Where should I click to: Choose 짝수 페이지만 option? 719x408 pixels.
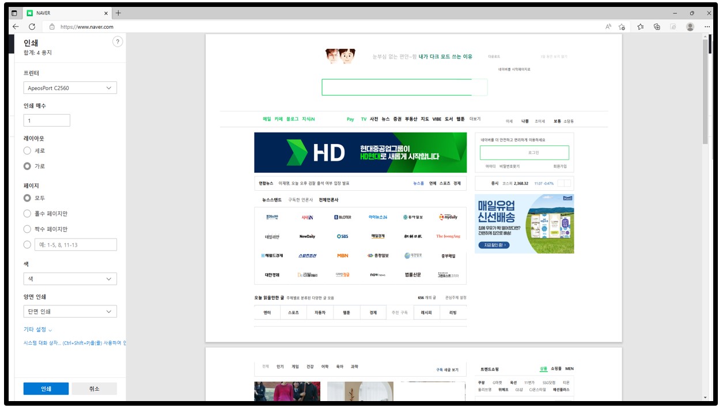click(x=27, y=229)
